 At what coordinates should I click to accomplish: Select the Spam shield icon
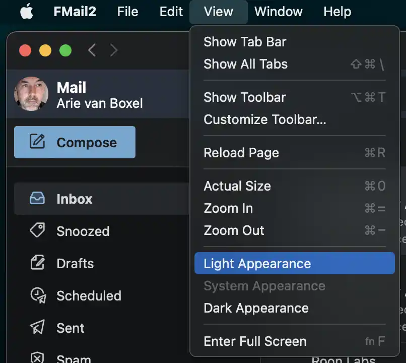coord(37,358)
